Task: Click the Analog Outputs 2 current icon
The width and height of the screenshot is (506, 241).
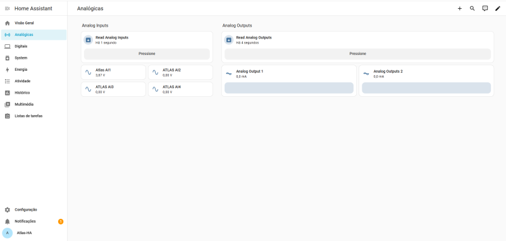Action: point(366,73)
